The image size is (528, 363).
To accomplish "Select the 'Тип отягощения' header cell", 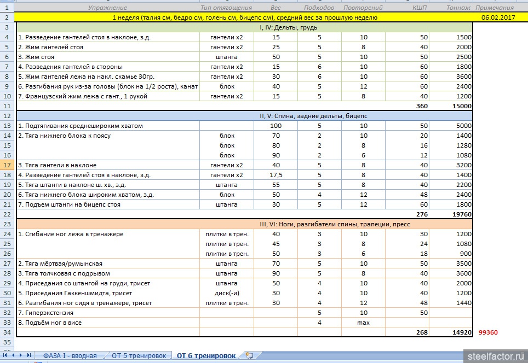I will 226,8.
